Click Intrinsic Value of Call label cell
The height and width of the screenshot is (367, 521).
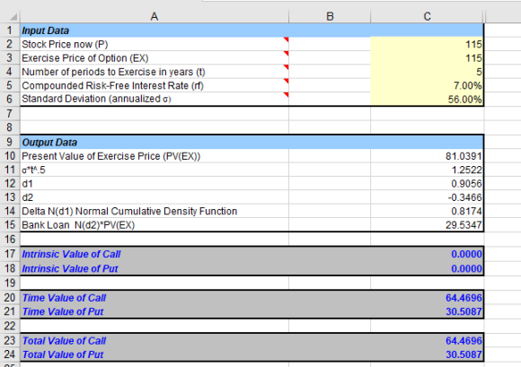coord(155,254)
